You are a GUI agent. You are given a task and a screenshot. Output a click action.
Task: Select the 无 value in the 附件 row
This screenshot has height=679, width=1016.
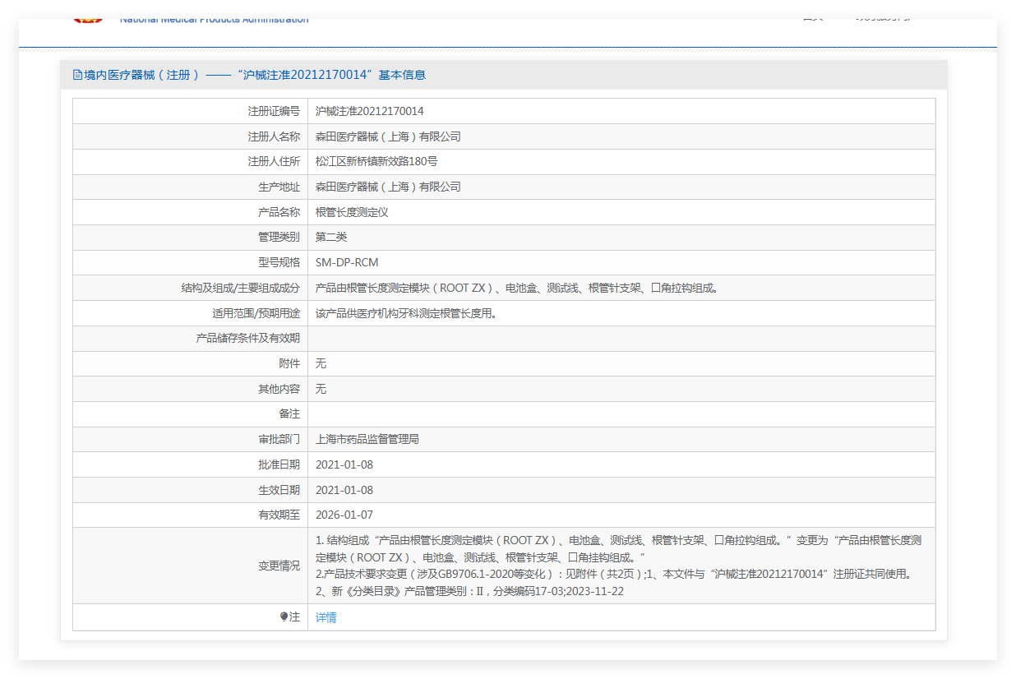[x=321, y=363]
